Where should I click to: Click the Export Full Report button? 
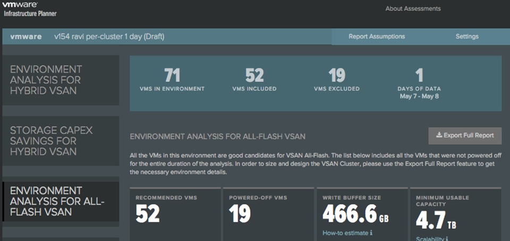click(x=465, y=136)
